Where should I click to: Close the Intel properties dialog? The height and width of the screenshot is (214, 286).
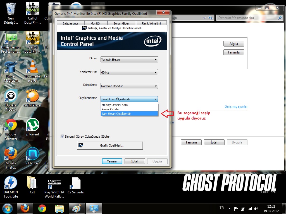[163, 12]
